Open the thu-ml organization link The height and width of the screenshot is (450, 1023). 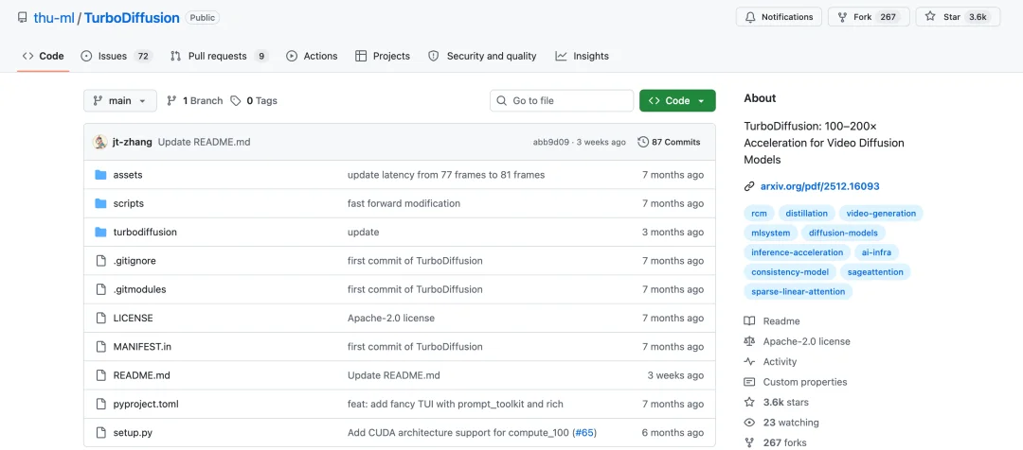pos(53,18)
